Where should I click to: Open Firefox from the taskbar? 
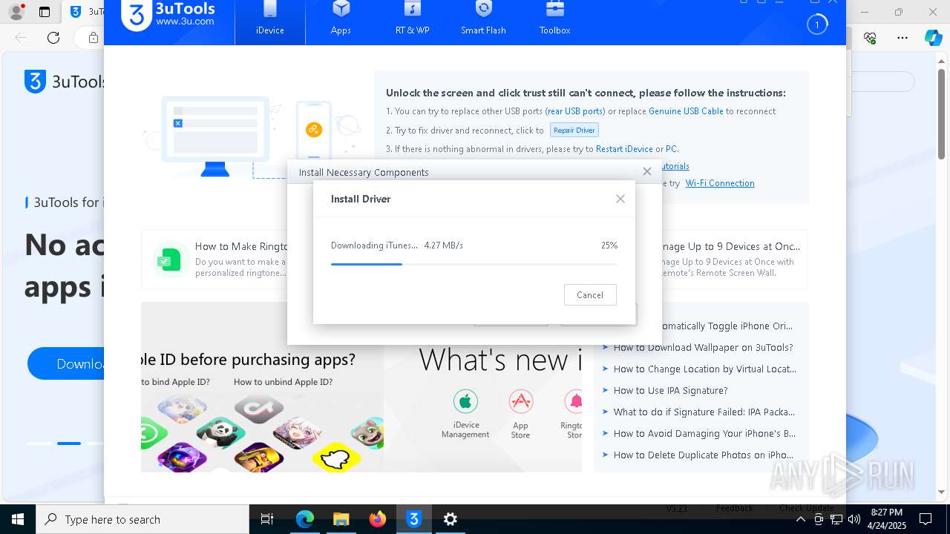click(x=378, y=519)
